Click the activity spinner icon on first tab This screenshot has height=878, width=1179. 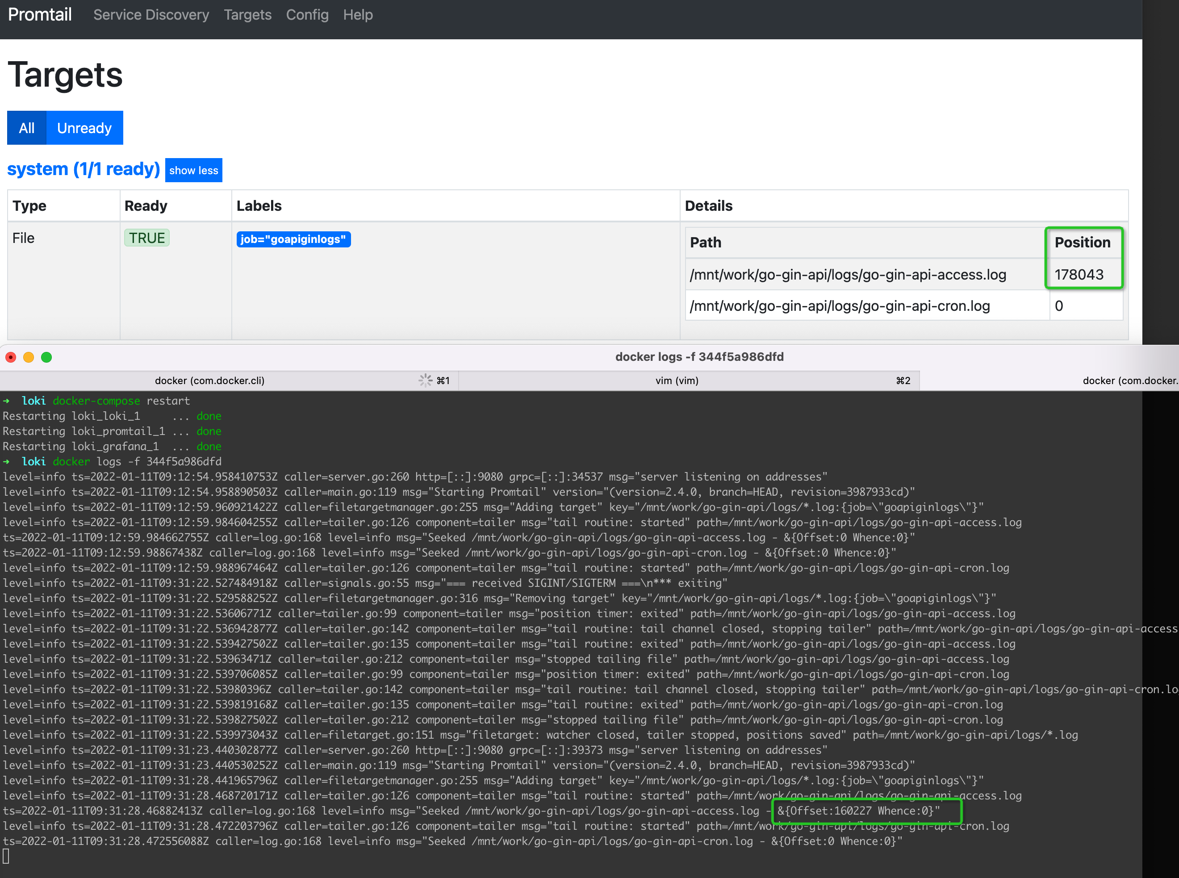[425, 380]
